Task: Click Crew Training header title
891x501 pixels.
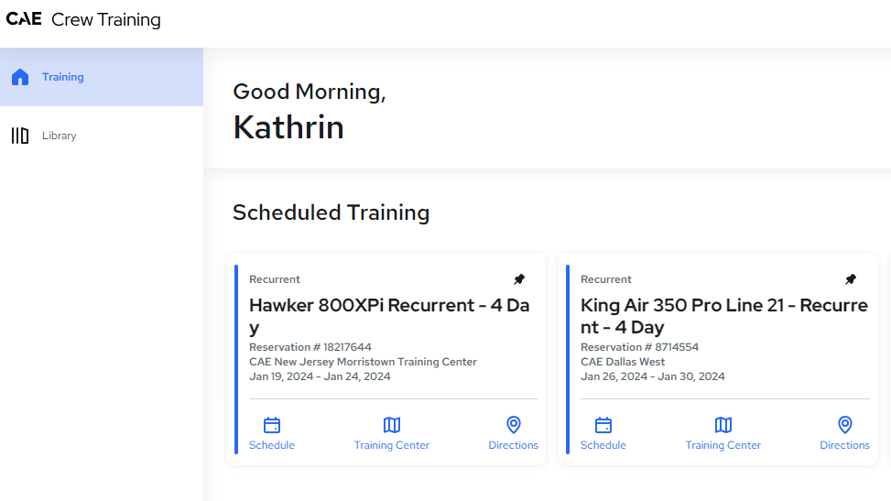Action: (105, 19)
